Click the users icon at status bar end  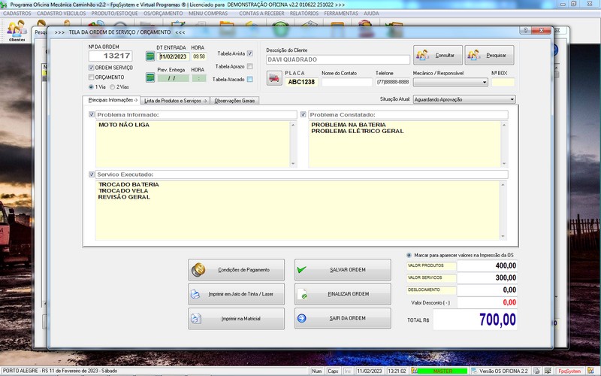tap(590, 371)
